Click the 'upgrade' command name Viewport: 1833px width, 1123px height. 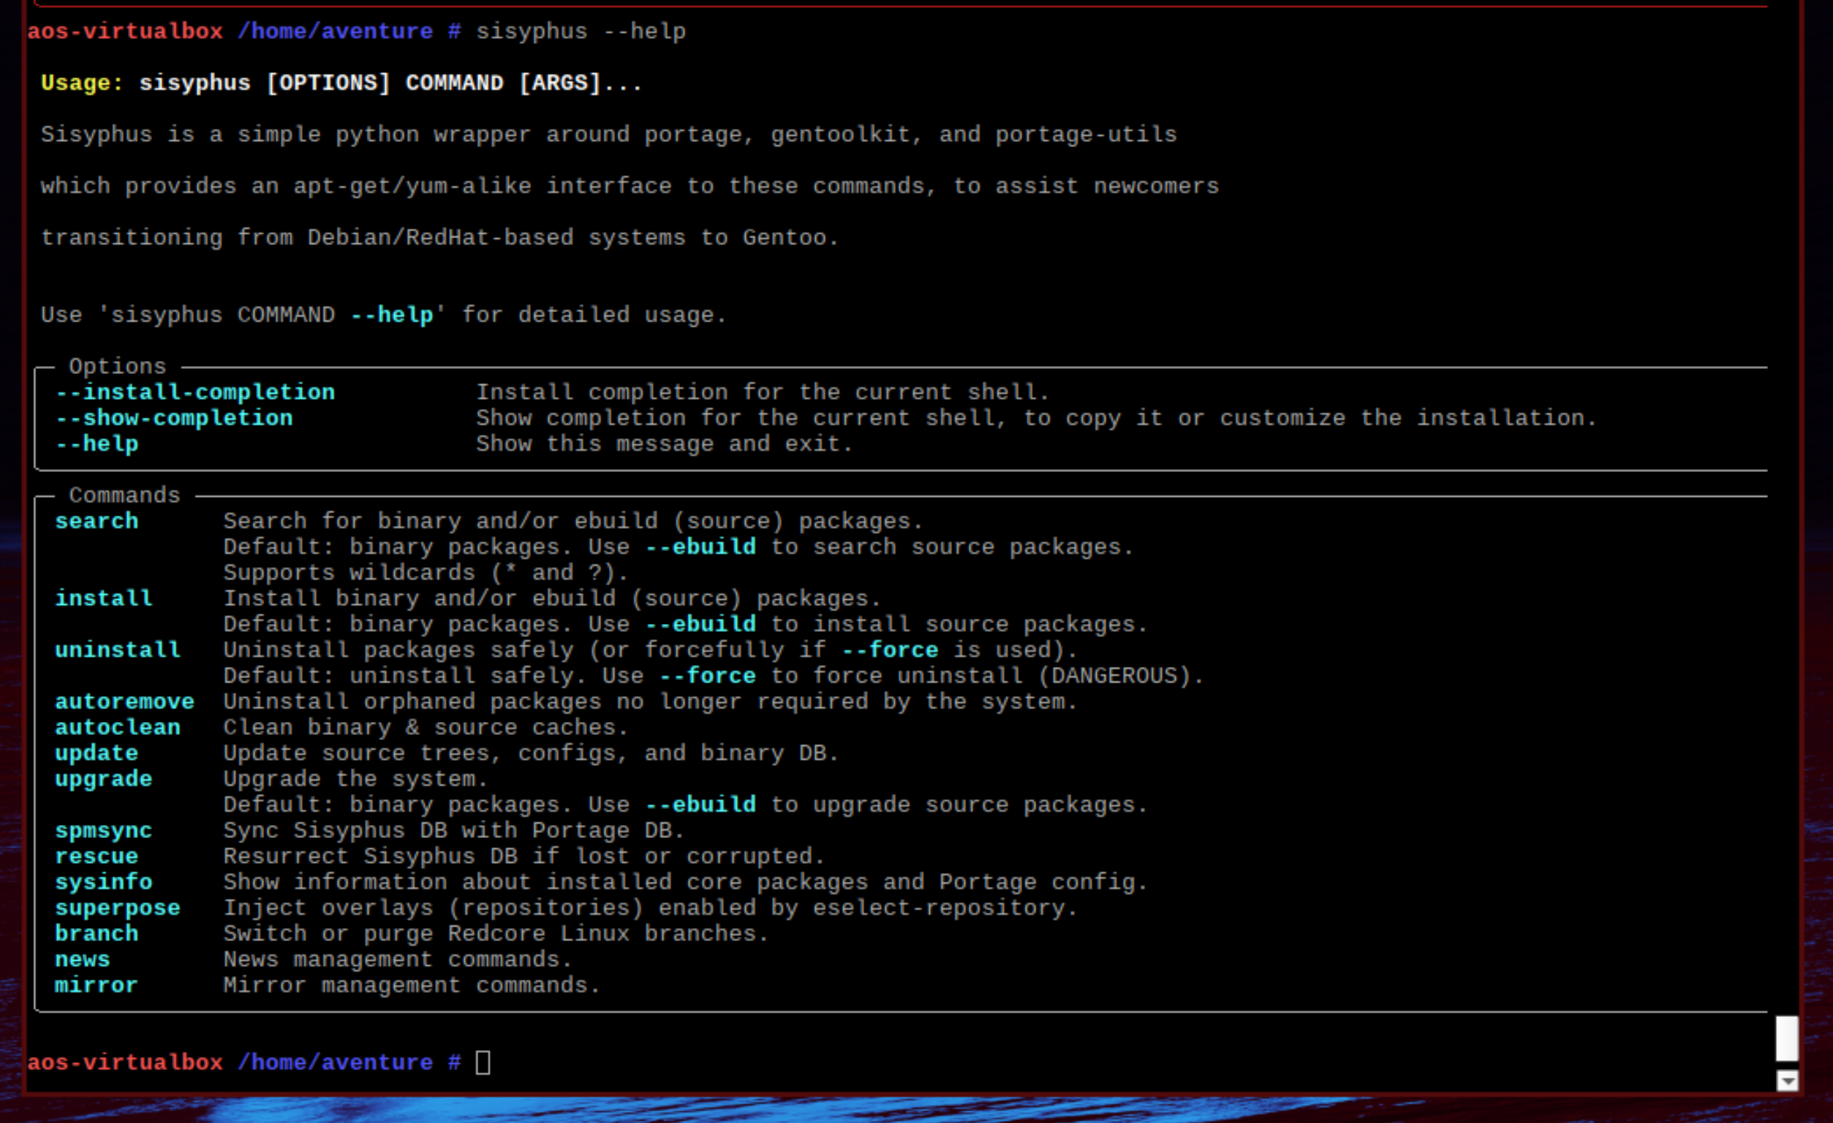coord(104,779)
